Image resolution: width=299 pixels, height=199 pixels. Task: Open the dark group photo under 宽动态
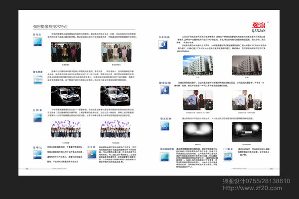66,52
